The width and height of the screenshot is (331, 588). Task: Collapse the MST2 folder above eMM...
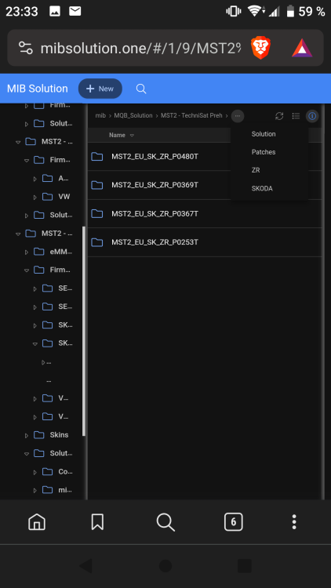(18, 234)
